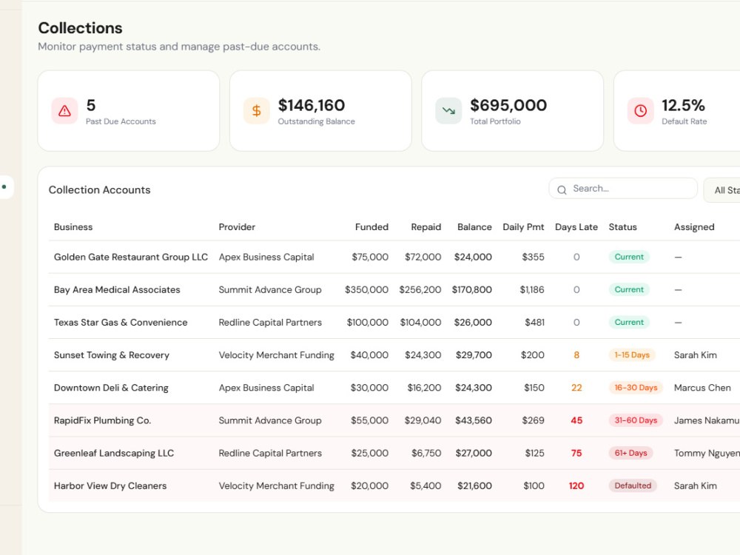
Task: Click the 75 days late value
Action: pyautogui.click(x=576, y=453)
